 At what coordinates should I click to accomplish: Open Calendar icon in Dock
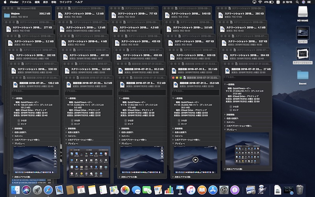tap(81, 190)
